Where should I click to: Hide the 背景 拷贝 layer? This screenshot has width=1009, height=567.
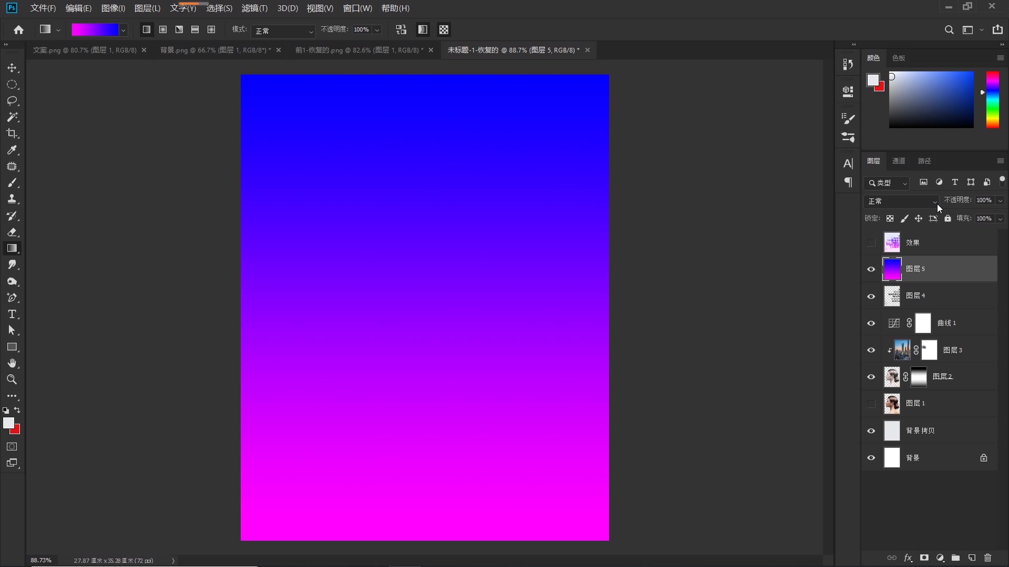pos(871,430)
